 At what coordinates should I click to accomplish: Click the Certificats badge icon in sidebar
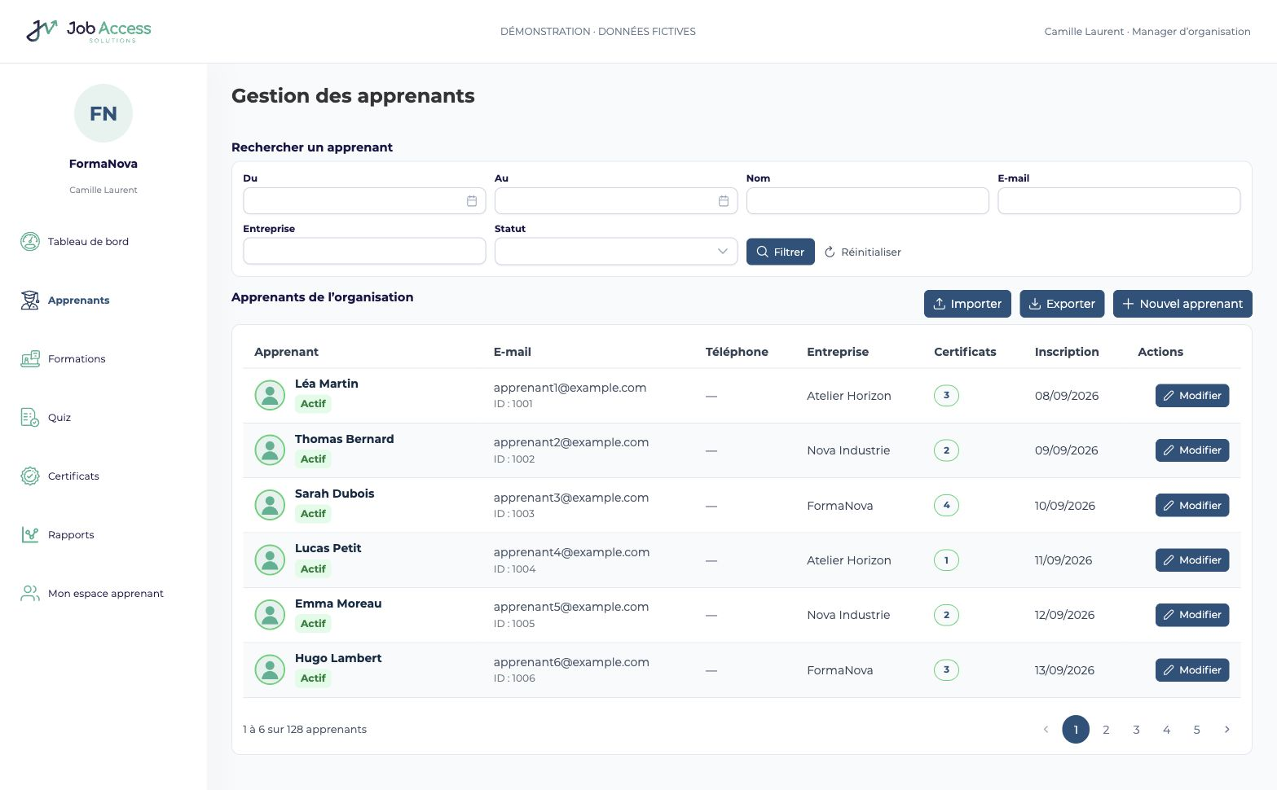pos(30,476)
